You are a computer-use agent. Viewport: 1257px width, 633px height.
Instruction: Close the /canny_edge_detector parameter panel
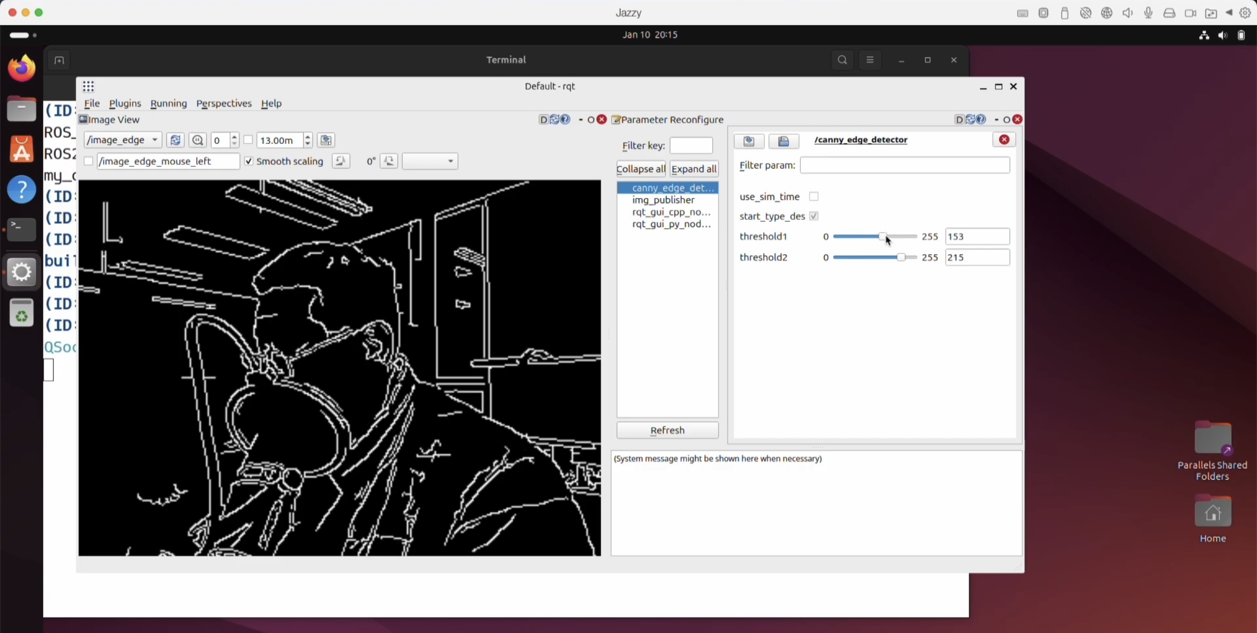point(1004,140)
